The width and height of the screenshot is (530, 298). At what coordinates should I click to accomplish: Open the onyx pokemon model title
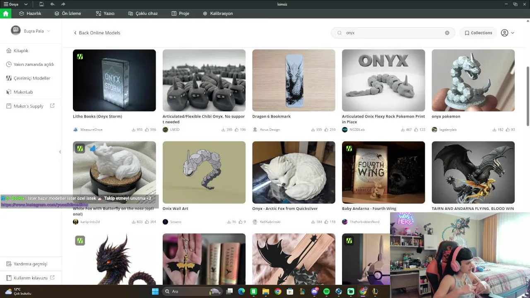tap(446, 116)
